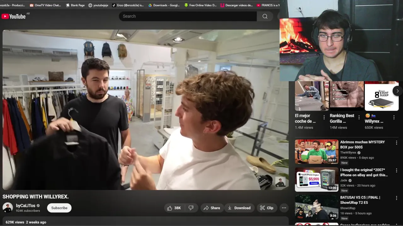
Task: Open the byCaLiTos channel name link
Action: pyautogui.click(x=26, y=206)
